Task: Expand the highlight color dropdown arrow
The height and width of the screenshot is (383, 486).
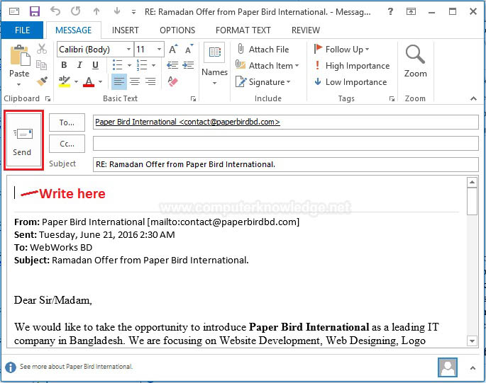Action: (x=76, y=81)
